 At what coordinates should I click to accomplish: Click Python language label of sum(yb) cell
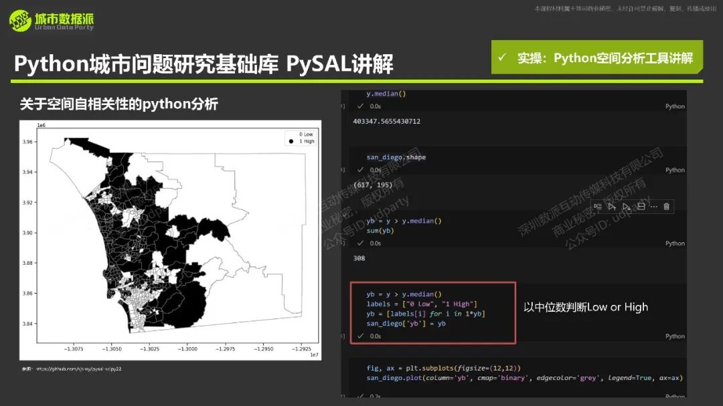pos(675,243)
